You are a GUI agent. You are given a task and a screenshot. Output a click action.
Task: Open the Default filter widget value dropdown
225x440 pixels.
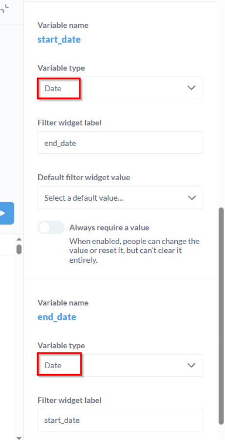(120, 198)
